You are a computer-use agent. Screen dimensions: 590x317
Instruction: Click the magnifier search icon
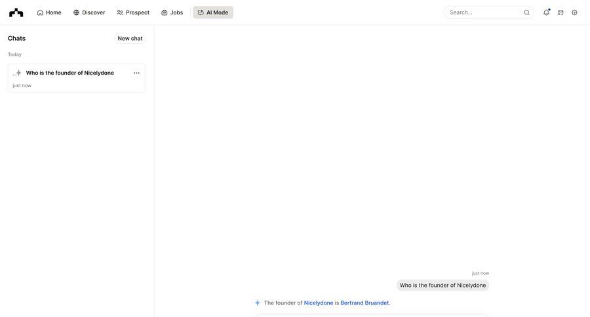click(x=527, y=12)
